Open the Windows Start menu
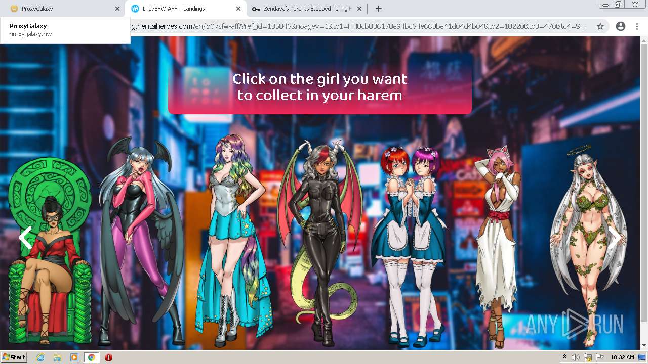648x364 pixels. click(14, 357)
